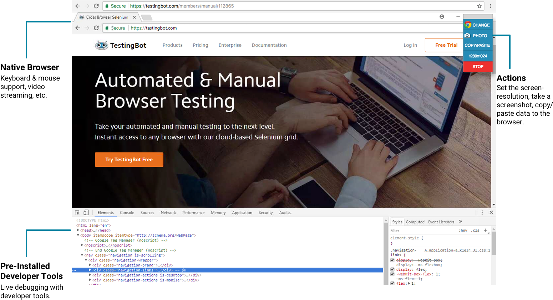Screen dimensions: 553x300
Task: Click the Try TestingBot Free button
Action: pos(129,159)
